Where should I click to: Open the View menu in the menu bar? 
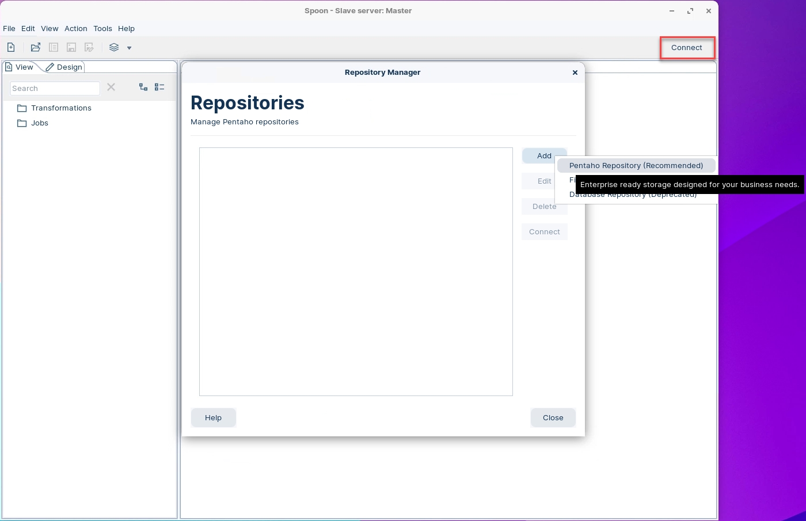pos(50,28)
